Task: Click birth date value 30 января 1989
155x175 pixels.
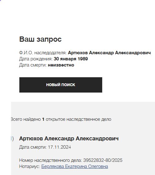Action: pyautogui.click(x=71, y=59)
